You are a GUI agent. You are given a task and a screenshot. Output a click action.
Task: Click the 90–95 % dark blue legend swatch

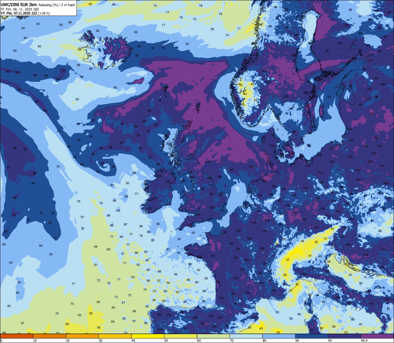click(312, 336)
